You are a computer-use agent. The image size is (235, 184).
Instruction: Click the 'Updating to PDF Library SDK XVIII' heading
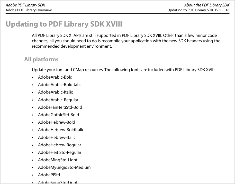[x=64, y=24]
